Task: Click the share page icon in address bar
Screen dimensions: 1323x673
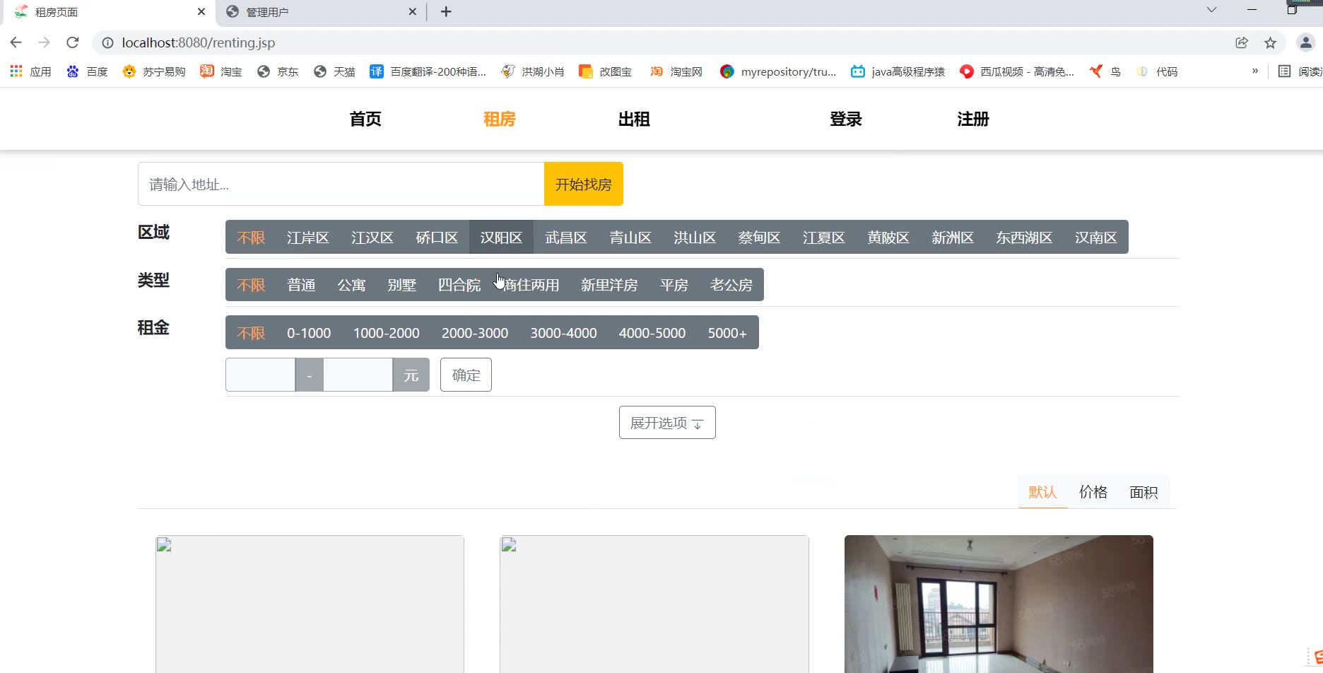Action: pyautogui.click(x=1242, y=42)
